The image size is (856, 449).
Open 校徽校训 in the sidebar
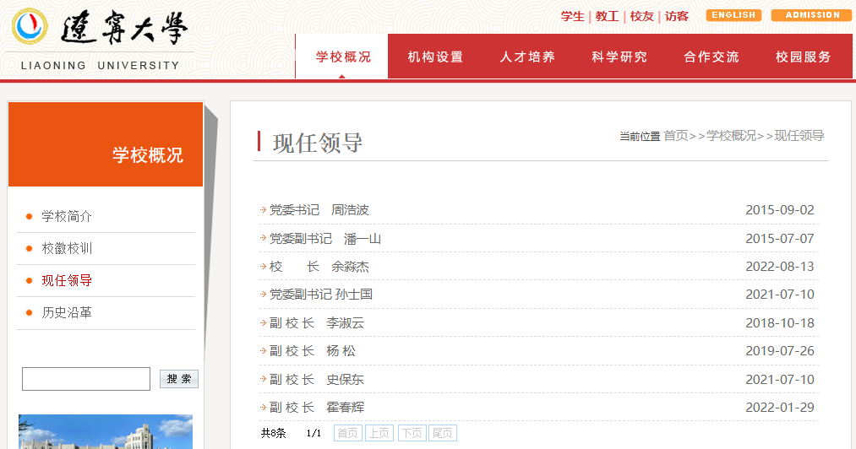click(x=67, y=249)
